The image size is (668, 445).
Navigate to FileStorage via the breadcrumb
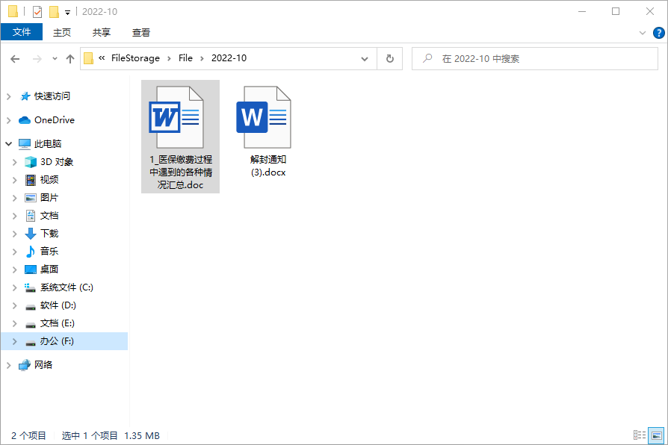coord(134,57)
